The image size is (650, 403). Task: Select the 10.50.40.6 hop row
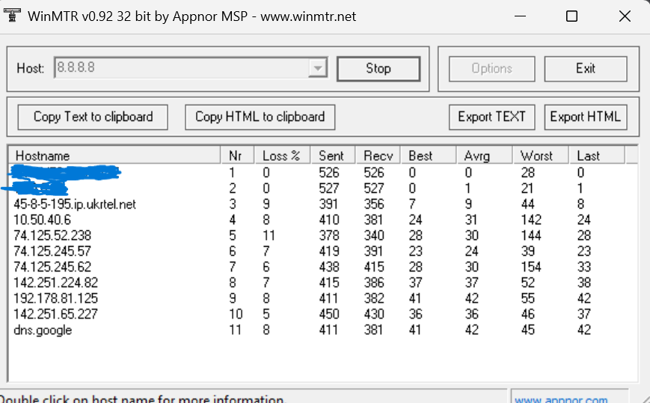click(x=43, y=220)
